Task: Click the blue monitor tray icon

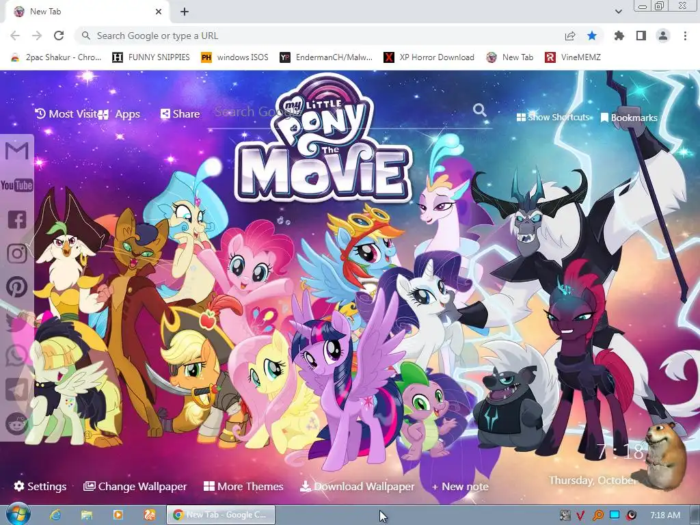Action: point(615,515)
